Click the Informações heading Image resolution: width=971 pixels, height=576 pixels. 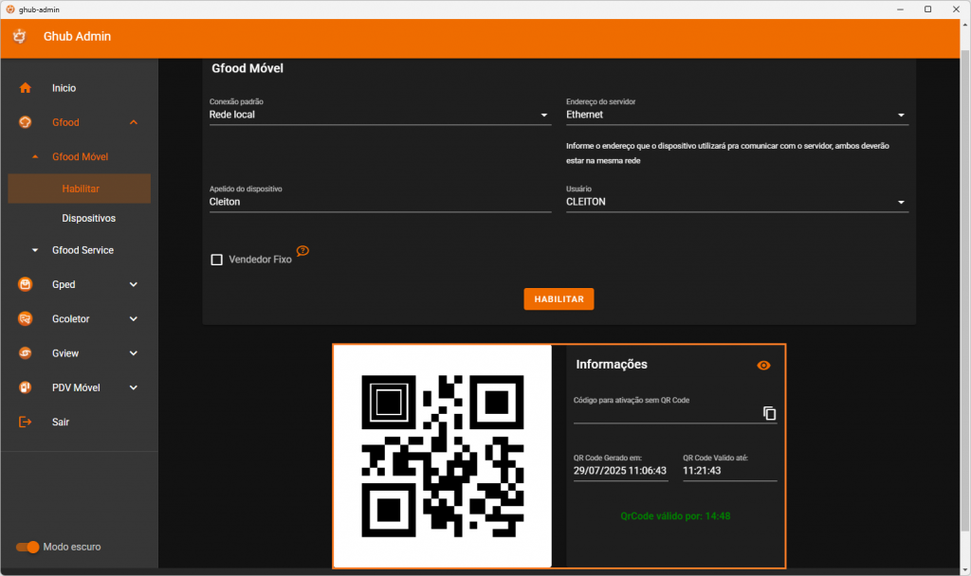click(612, 365)
